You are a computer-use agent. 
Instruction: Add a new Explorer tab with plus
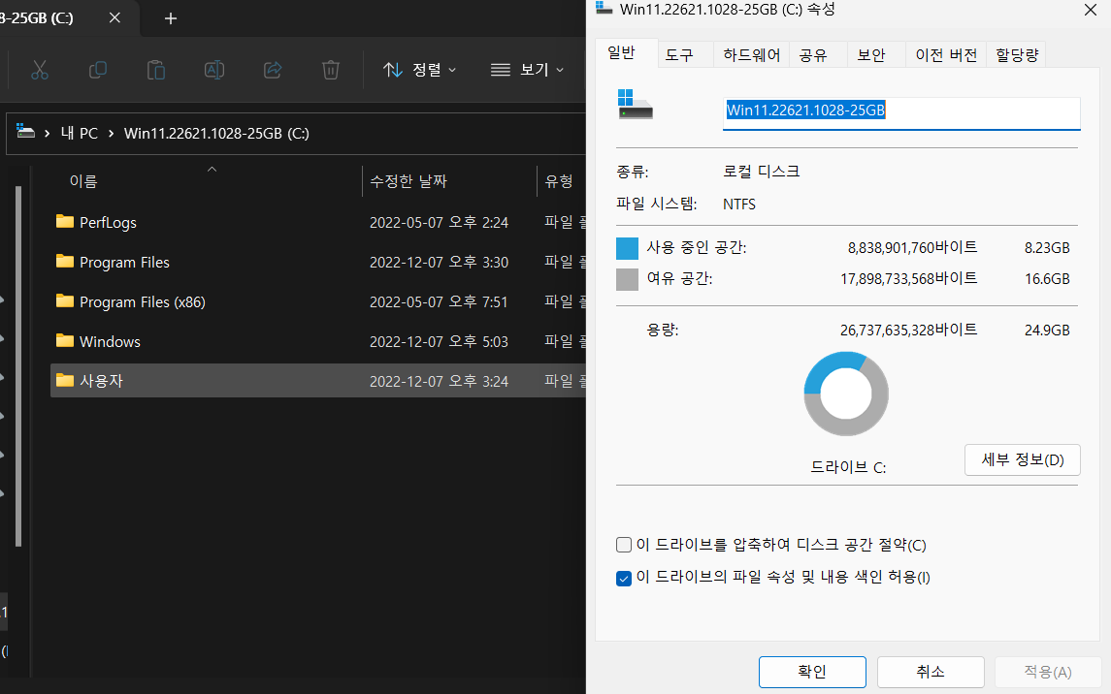(x=171, y=18)
